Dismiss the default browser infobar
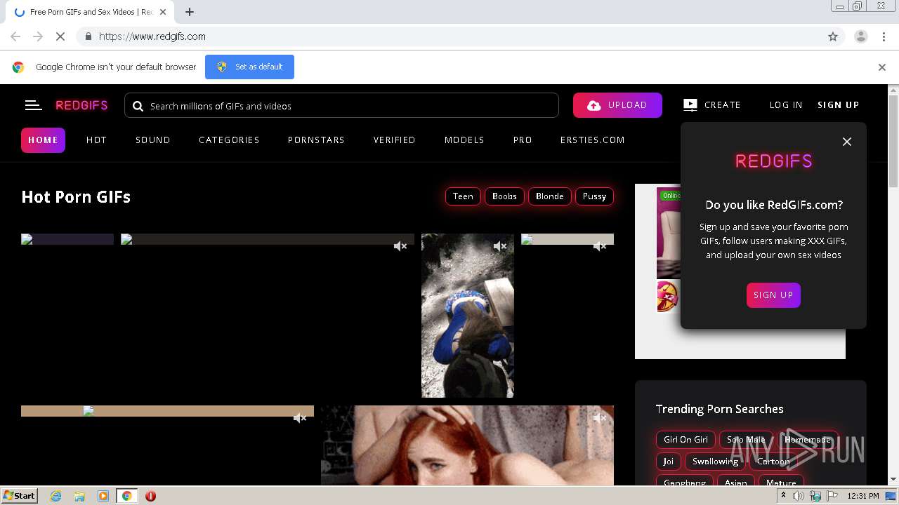Viewport: 899px width, 505px height. [x=882, y=67]
